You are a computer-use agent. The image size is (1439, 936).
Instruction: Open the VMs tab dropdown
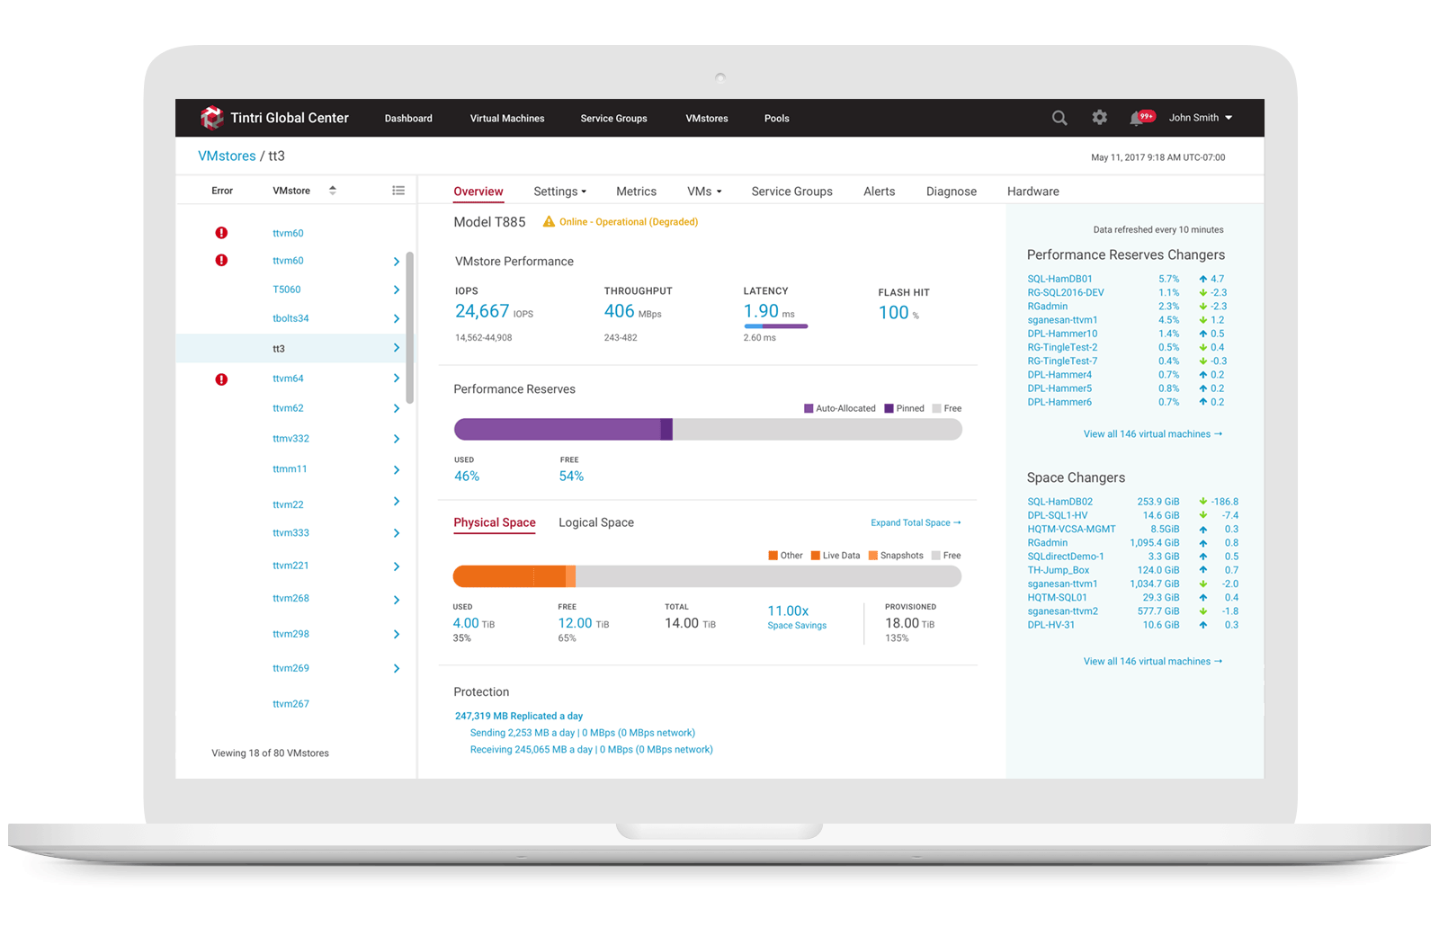[x=704, y=192]
